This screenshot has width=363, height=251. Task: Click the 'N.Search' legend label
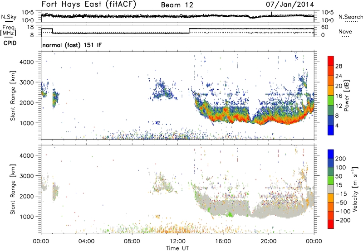(350, 17)
